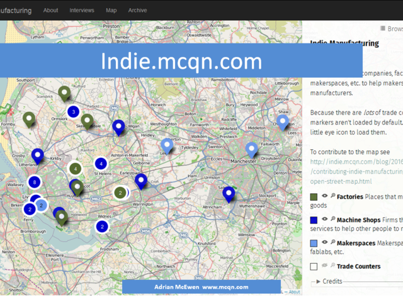Go to the Map page

[111, 10]
